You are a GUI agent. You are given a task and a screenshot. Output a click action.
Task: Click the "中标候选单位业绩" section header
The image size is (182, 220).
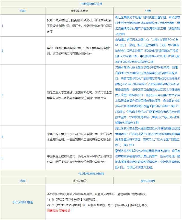pos(91,4)
